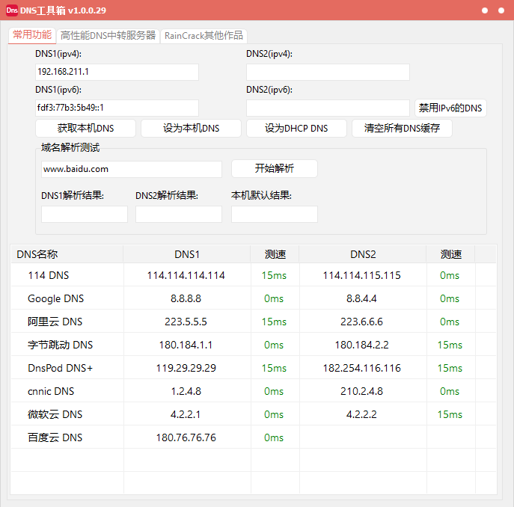Click the DNS2解析结果 result box
The image size is (514, 507).
click(x=179, y=214)
